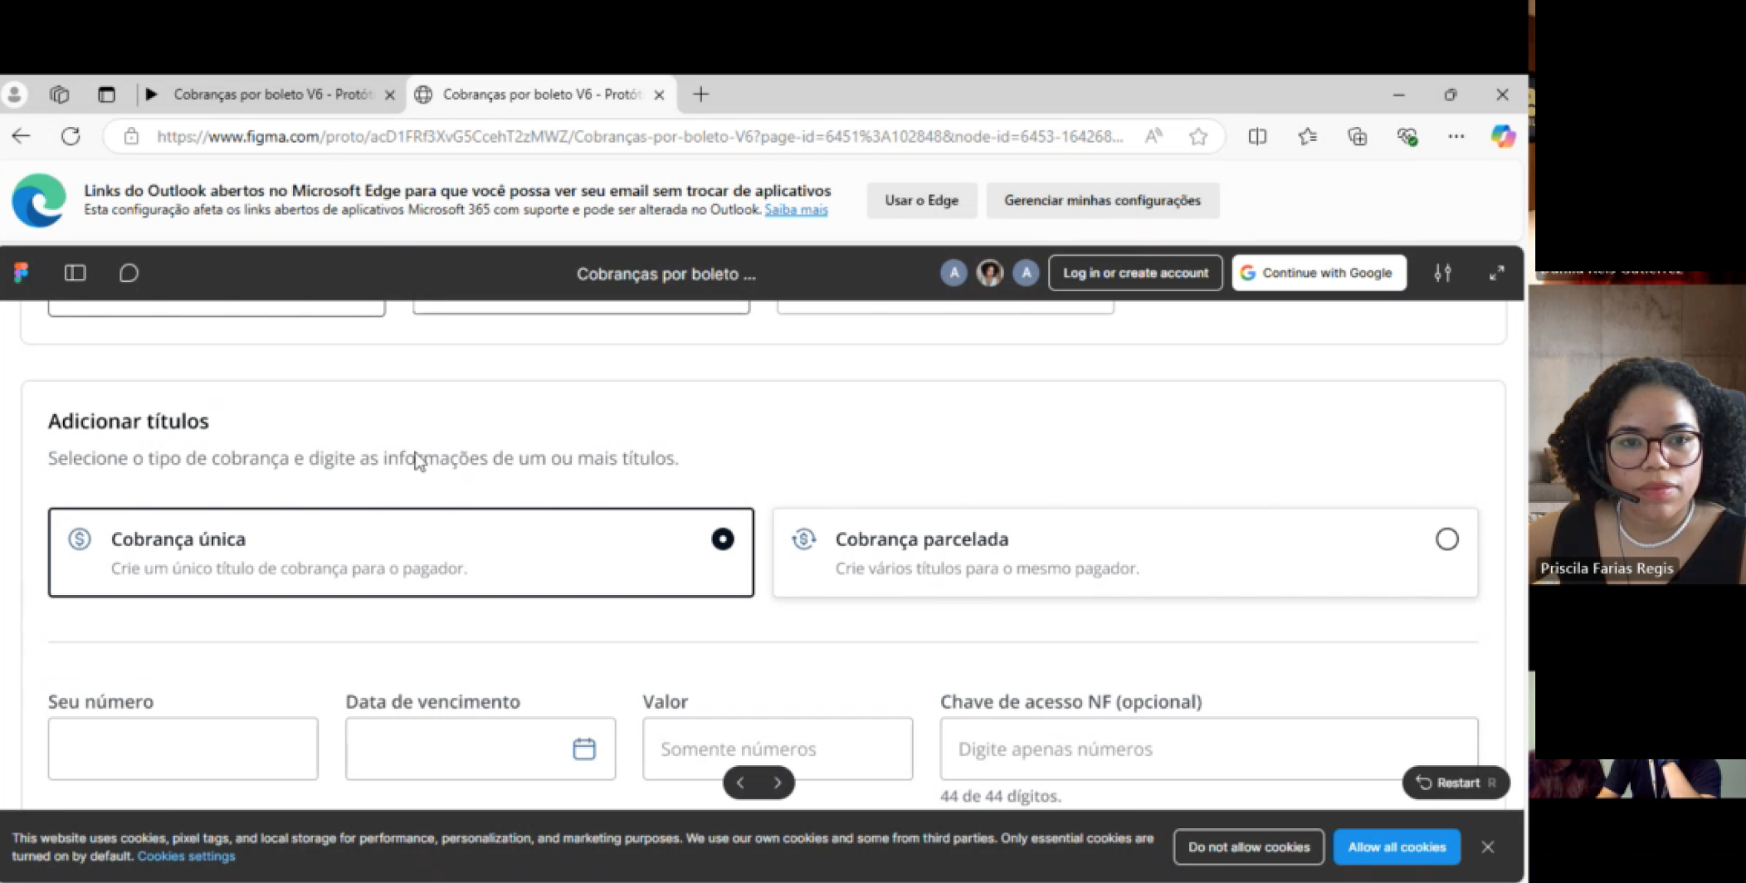Open the calendar date picker icon
The image size is (1746, 883).
coord(584,749)
